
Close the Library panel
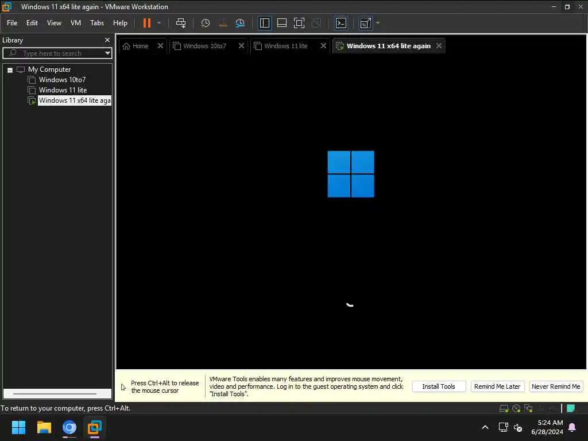tap(107, 40)
